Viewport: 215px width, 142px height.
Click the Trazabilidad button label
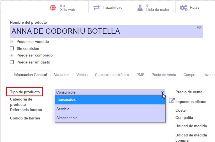113,7
